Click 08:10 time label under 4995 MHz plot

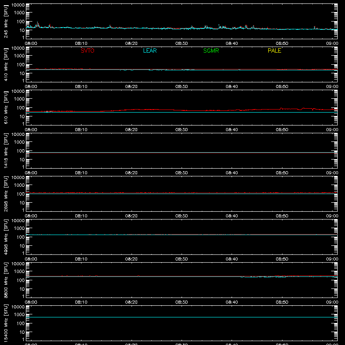(x=81, y=259)
